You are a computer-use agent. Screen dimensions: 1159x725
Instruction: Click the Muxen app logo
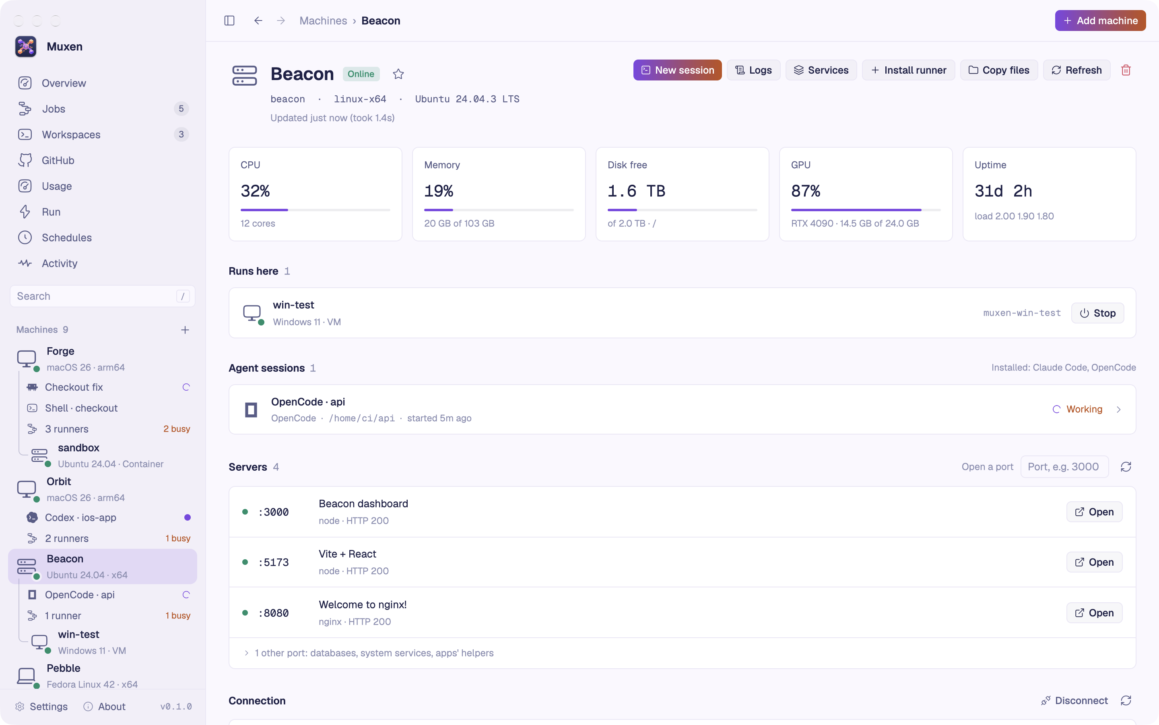coord(25,47)
